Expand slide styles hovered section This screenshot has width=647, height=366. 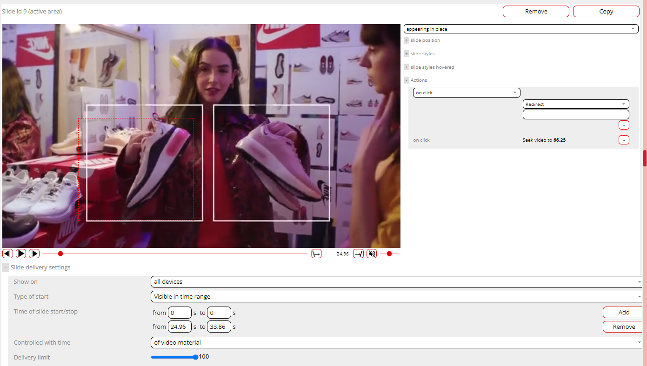point(407,67)
